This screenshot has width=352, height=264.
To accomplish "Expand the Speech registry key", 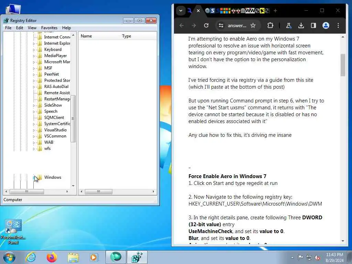I will [34, 112].
